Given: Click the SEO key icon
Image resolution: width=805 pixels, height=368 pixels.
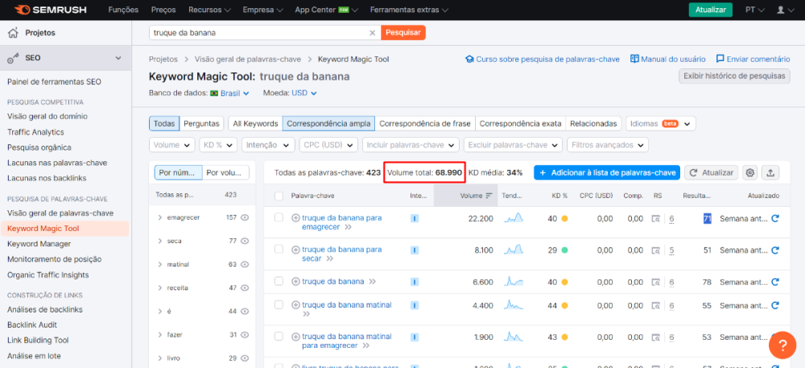Looking at the screenshot, I should (x=14, y=58).
